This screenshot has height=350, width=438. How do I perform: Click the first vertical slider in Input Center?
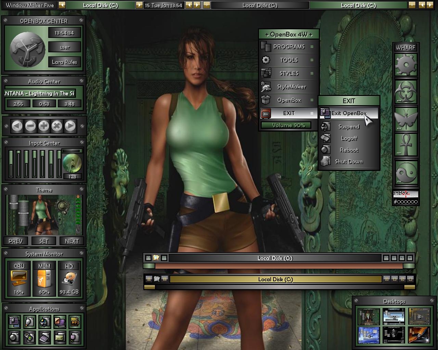click(11, 163)
